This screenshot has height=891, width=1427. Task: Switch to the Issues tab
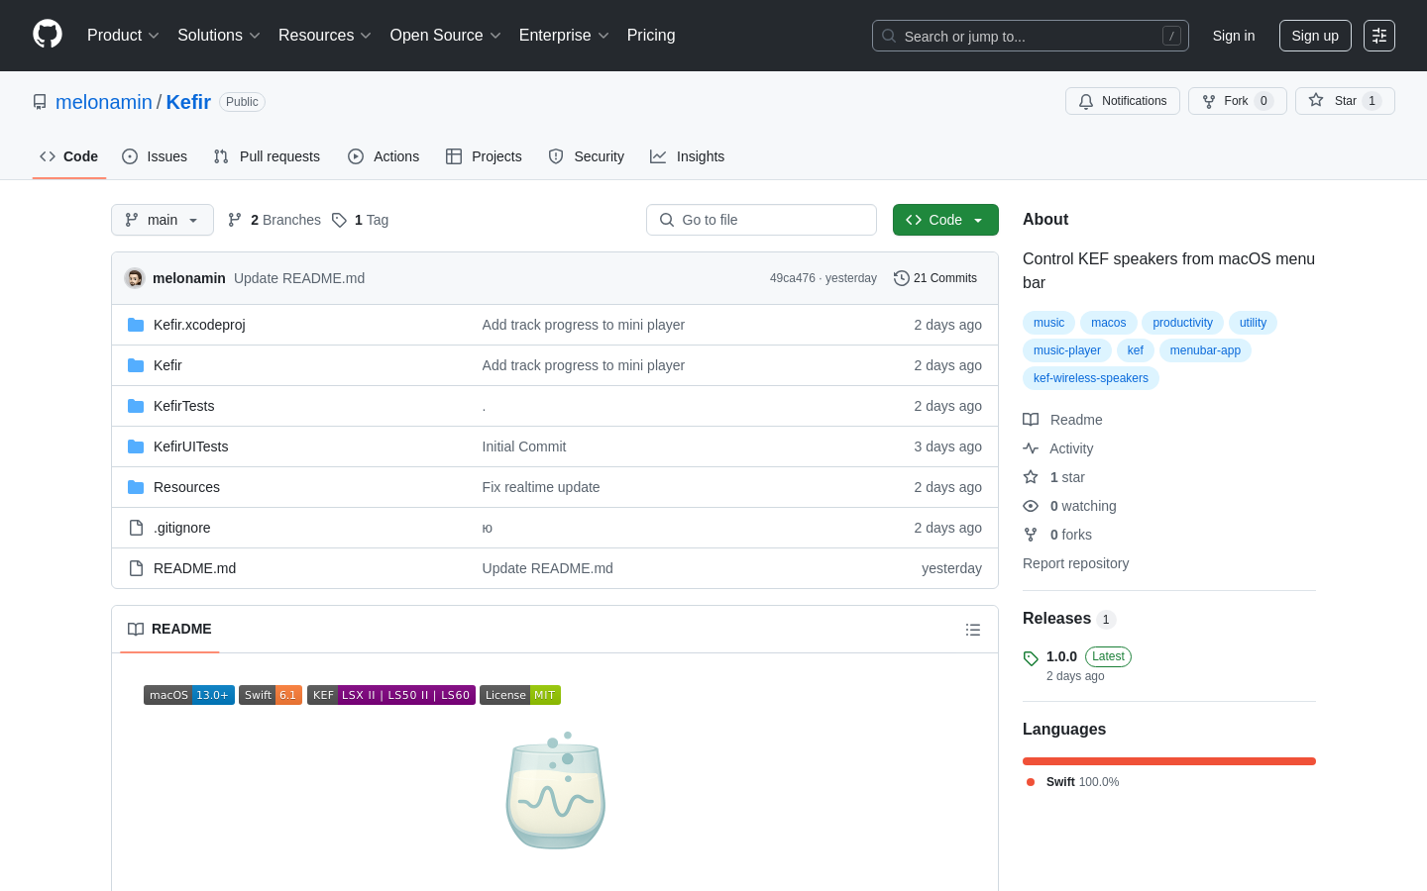(x=155, y=156)
